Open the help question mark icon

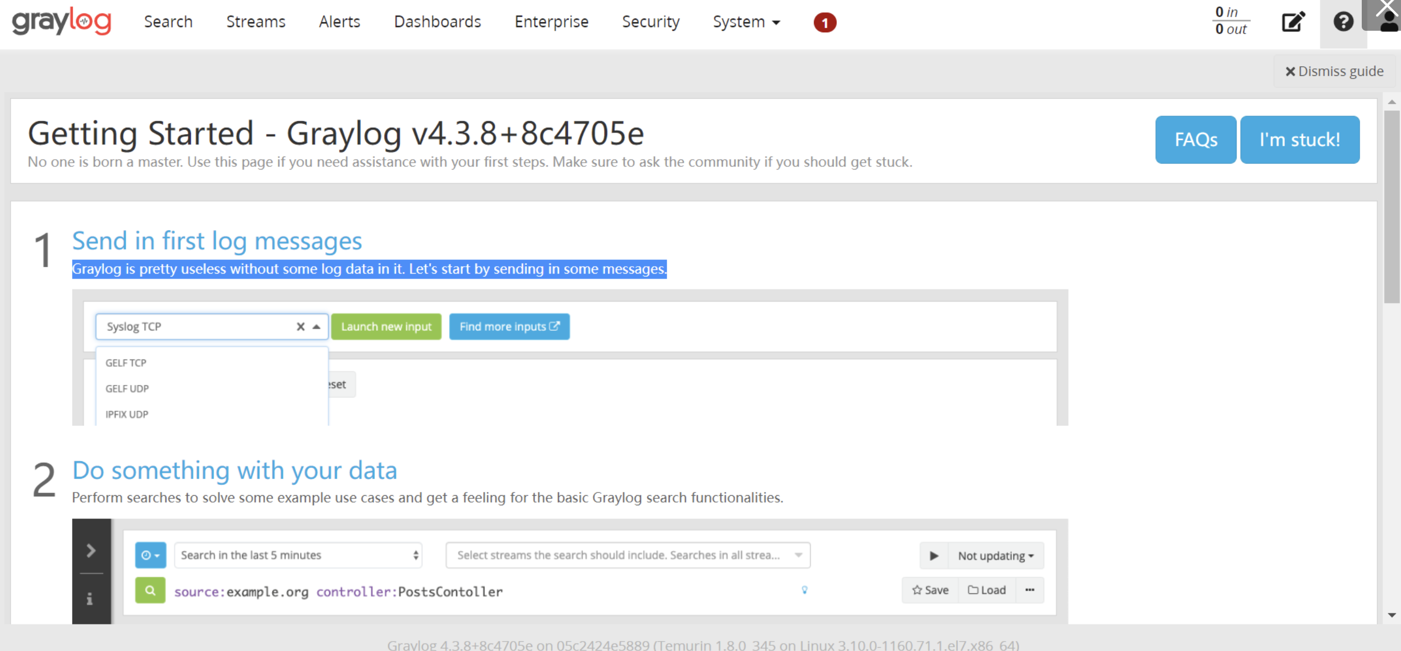click(x=1342, y=22)
